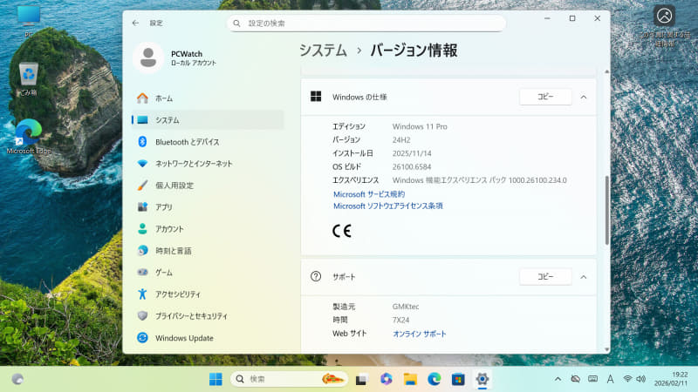Click the install date 2025/11/14
This screenshot has height=392, width=698.
[x=412, y=153]
